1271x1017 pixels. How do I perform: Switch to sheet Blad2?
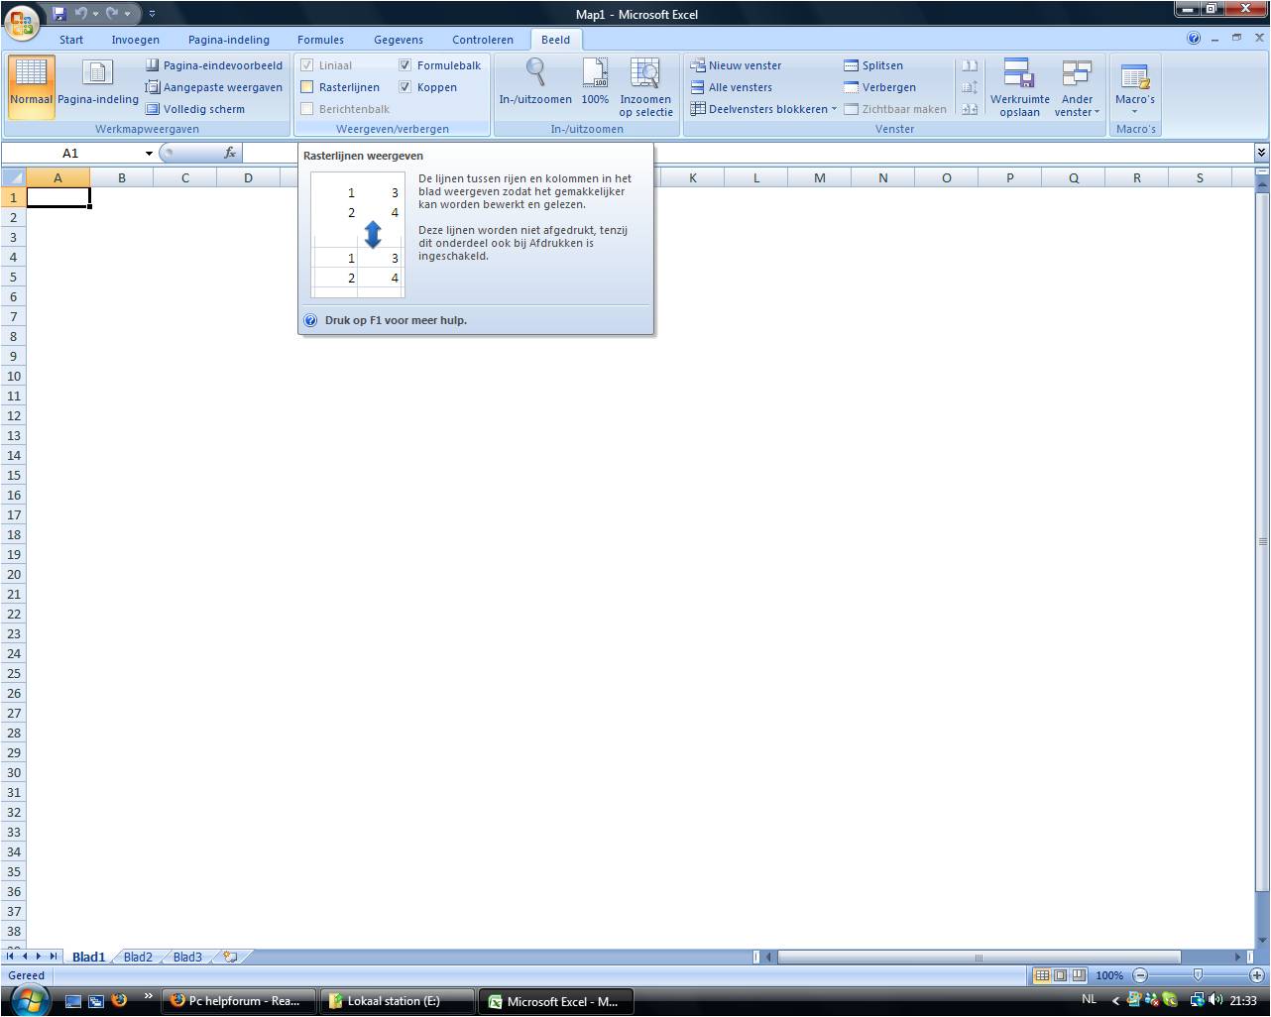click(138, 958)
